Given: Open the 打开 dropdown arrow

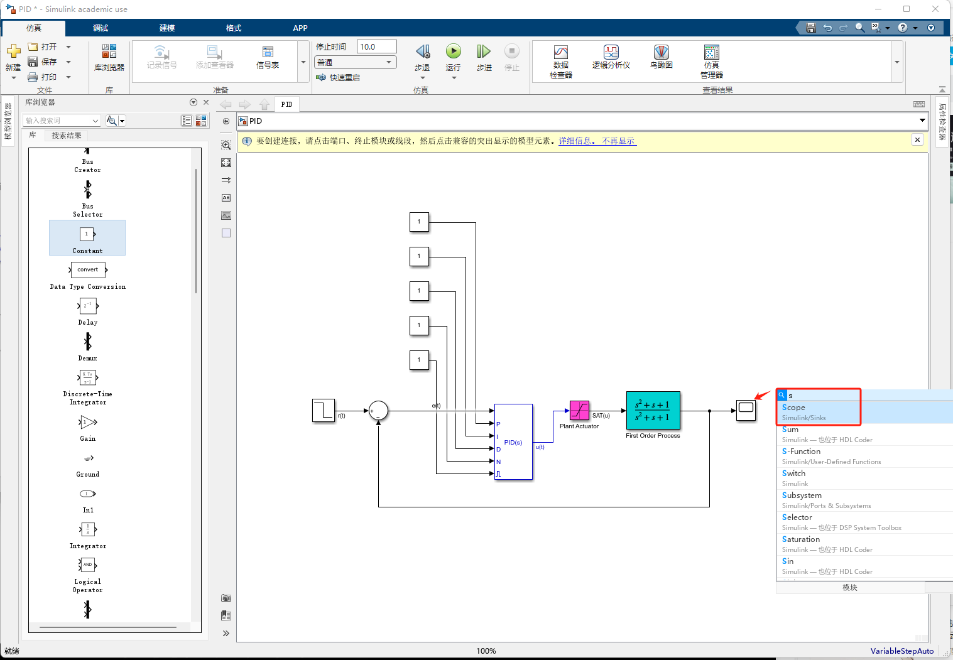Looking at the screenshot, I should point(68,47).
